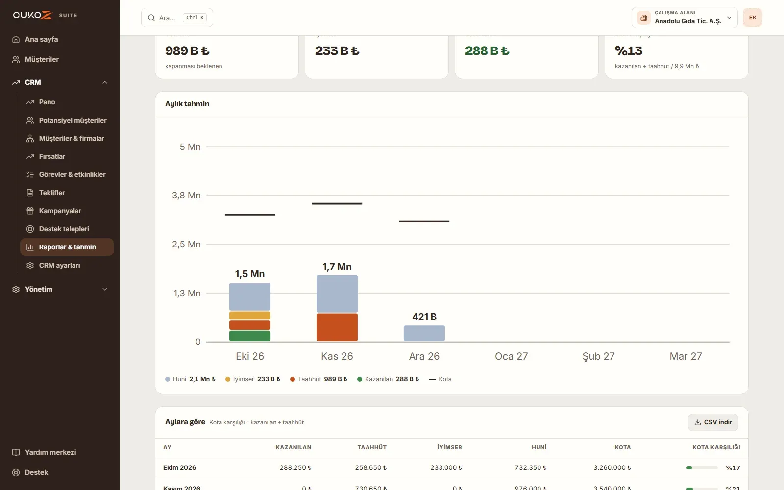This screenshot has height=490, width=784.
Task: Click the Müşteriler & firmalar hierarchy icon
Action: click(30, 138)
